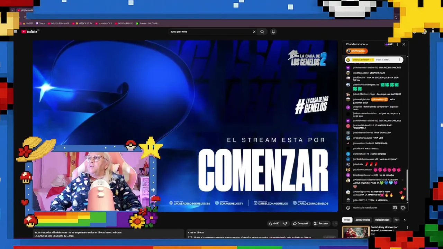Click the Compartir share button
This screenshot has width=443, height=249.
click(300, 223)
